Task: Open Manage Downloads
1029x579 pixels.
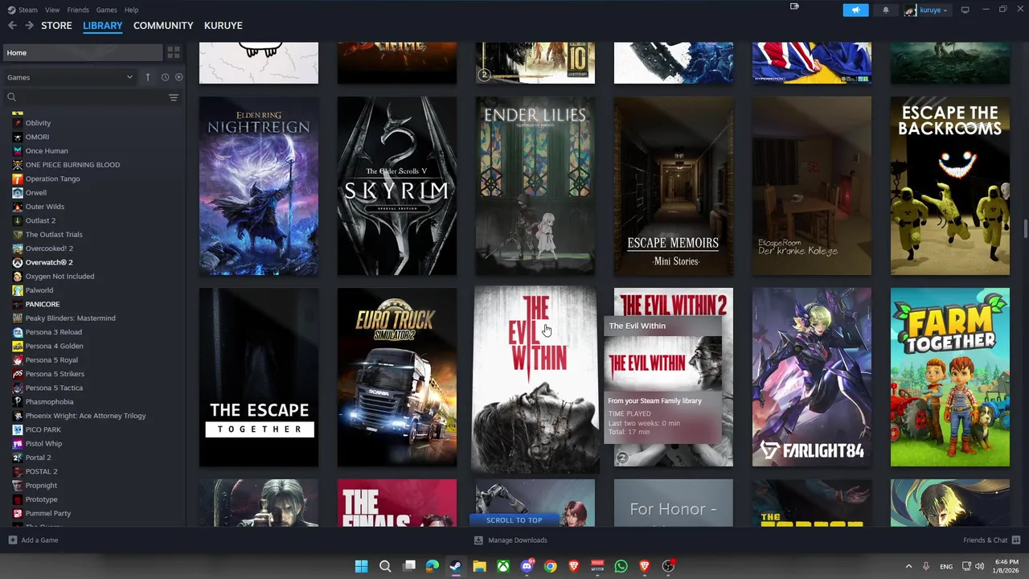Action: tap(510, 540)
